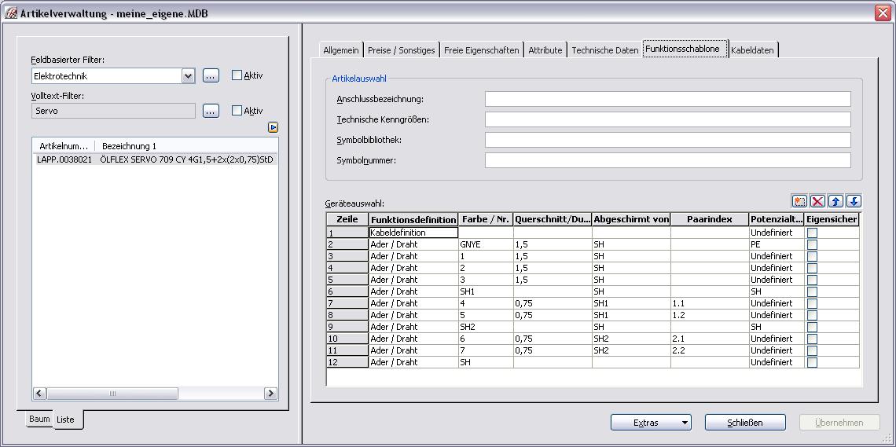Switch to the Preise / Sonstiges tab

tap(401, 50)
